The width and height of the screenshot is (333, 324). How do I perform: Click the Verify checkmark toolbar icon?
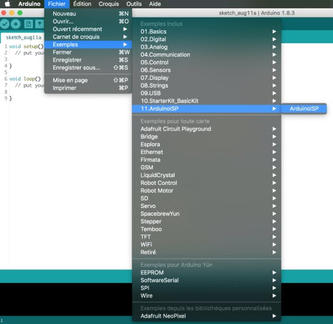tap(4, 24)
